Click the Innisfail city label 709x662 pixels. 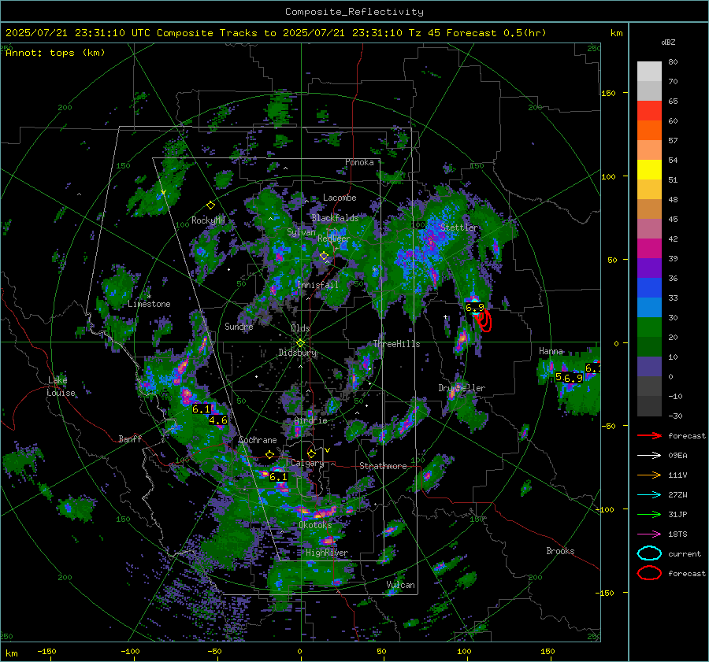[317, 285]
